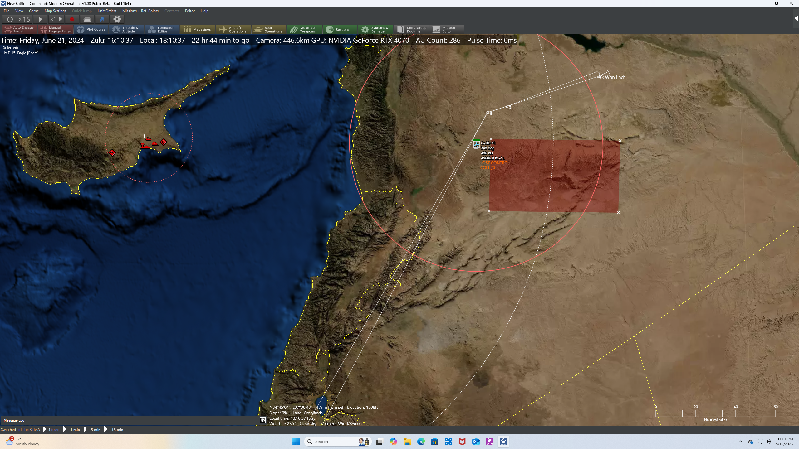Open the Map Settings menu

pyautogui.click(x=55, y=11)
